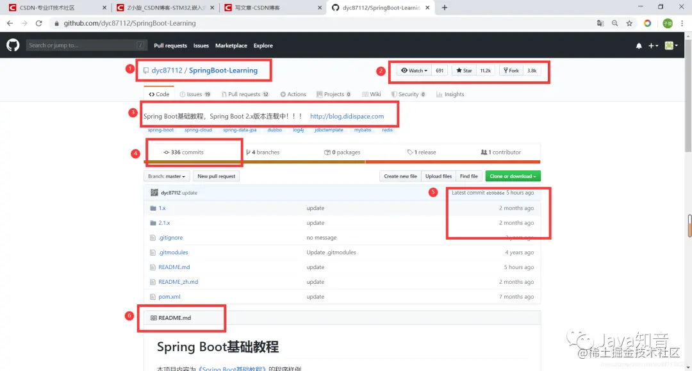The image size is (692, 371).
Task: Open Branch: master dropdown
Action: [x=167, y=176]
